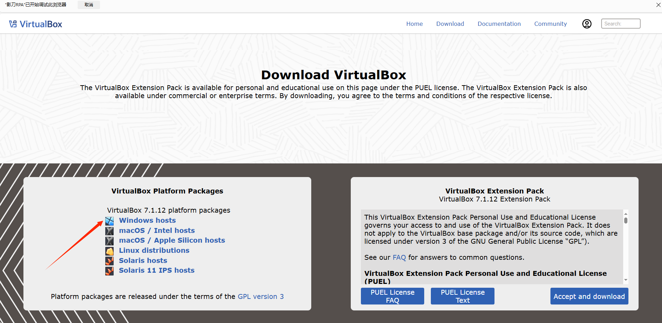Click the macOS Apple Silicon hosts icon
This screenshot has height=323, width=662.
point(109,241)
